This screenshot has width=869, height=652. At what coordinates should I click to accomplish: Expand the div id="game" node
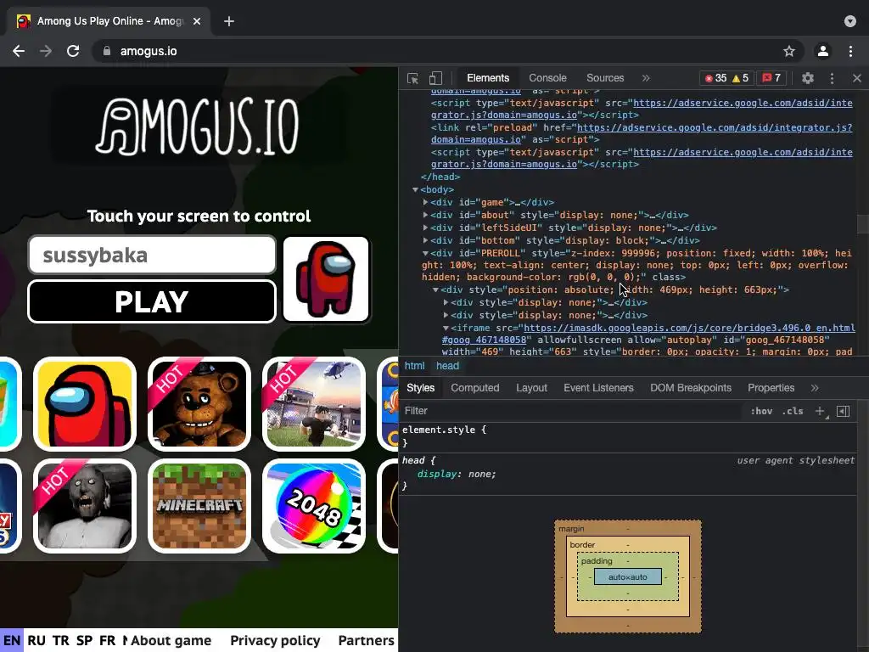(426, 202)
